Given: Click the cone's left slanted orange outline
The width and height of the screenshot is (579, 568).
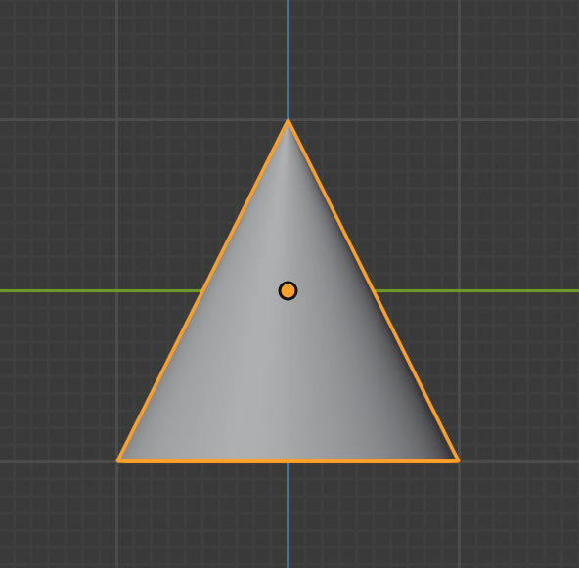Looking at the screenshot, I should (202, 290).
